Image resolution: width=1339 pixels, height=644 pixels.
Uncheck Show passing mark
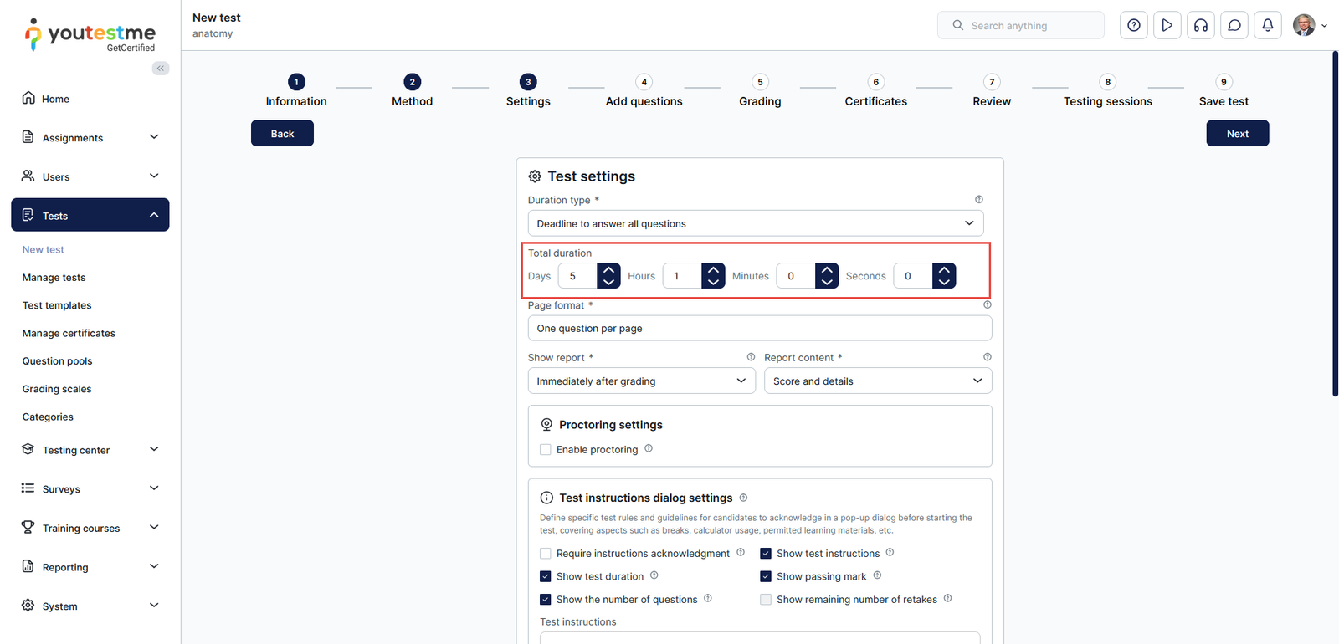766,576
